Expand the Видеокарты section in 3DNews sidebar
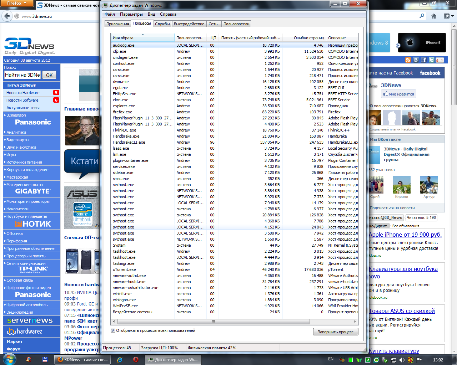Screen dimensions: 457x365 [18, 140]
